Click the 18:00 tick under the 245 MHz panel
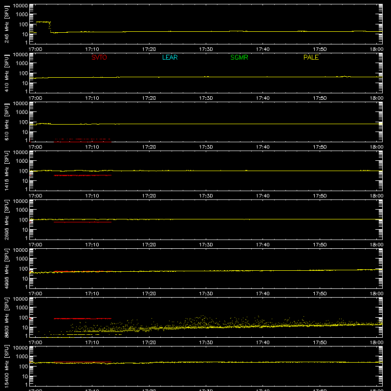This screenshot has height=391, width=391. point(376,49)
